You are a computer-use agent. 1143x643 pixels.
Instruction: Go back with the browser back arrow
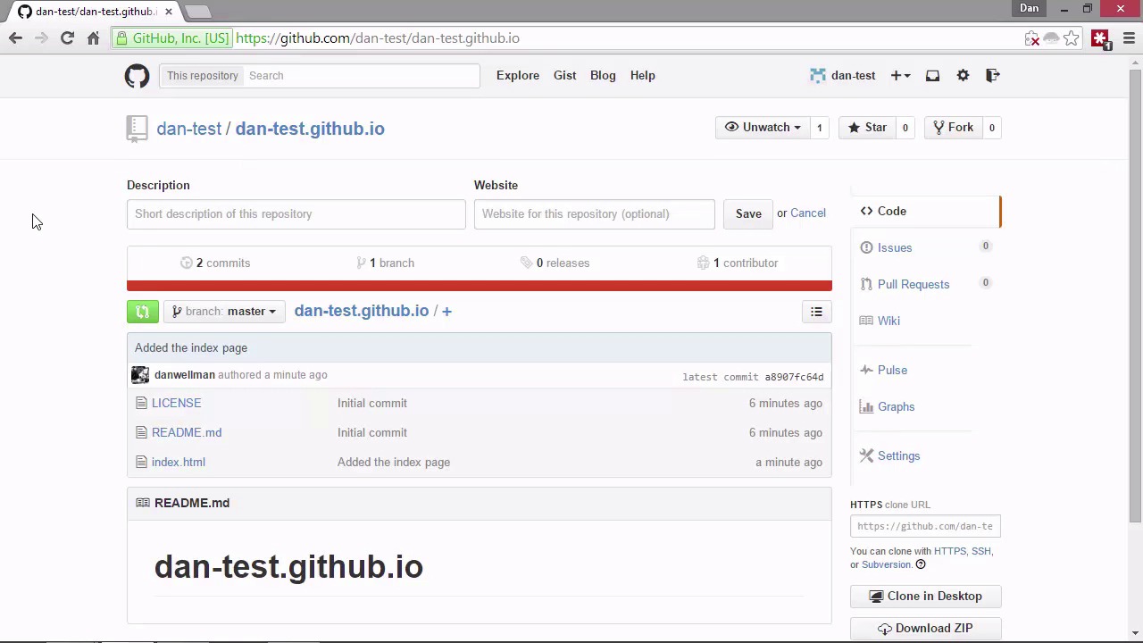tap(15, 38)
